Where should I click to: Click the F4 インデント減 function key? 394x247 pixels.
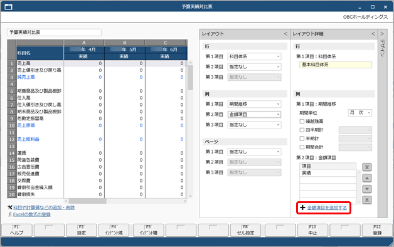(x=114, y=230)
